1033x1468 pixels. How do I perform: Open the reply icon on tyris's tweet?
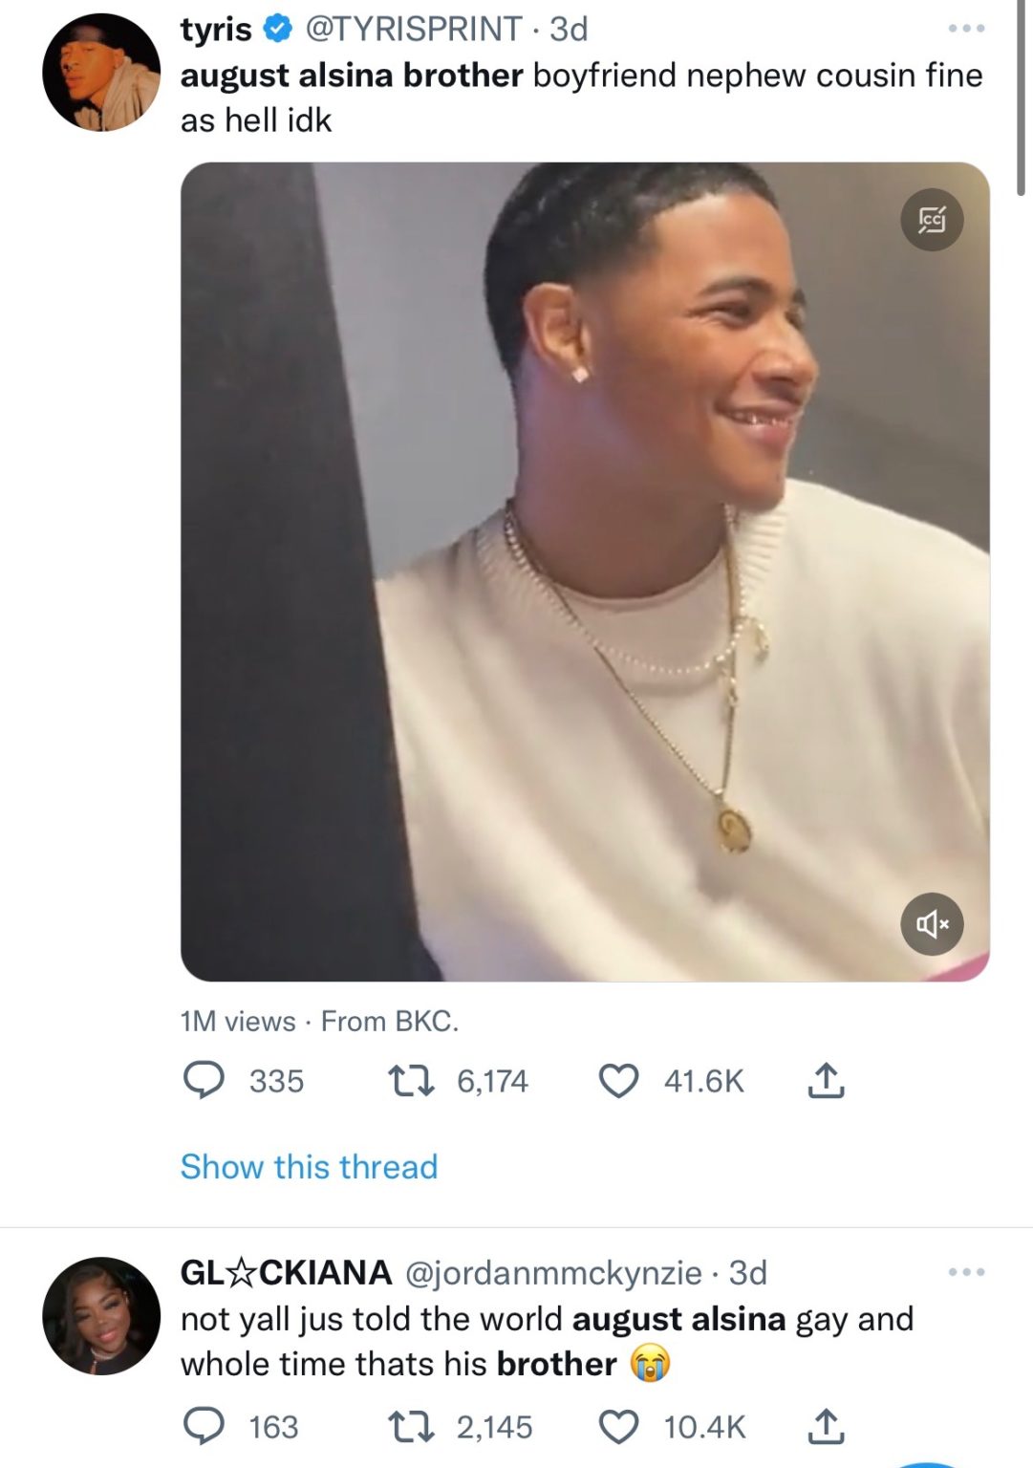(x=205, y=1081)
